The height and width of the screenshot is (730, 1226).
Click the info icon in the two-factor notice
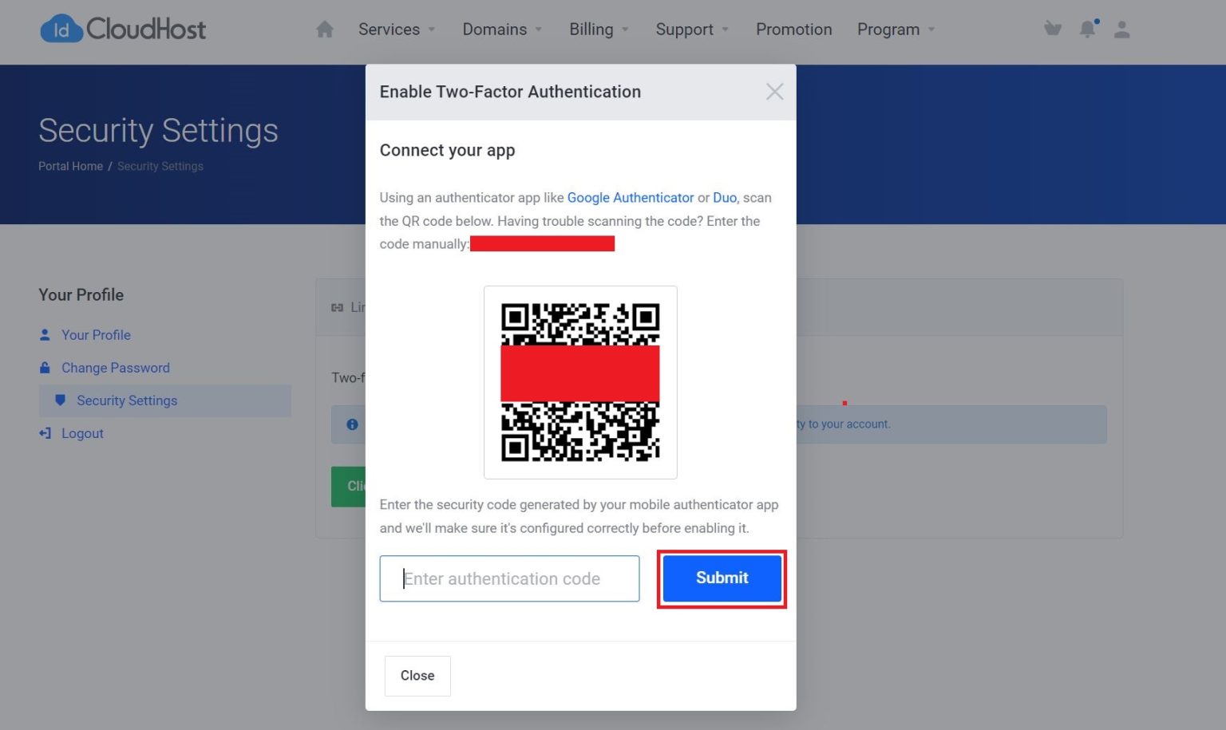tap(351, 424)
